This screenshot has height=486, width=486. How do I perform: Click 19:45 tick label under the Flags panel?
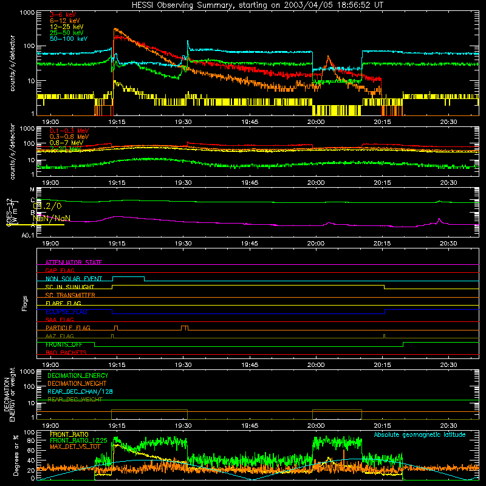tap(250, 365)
